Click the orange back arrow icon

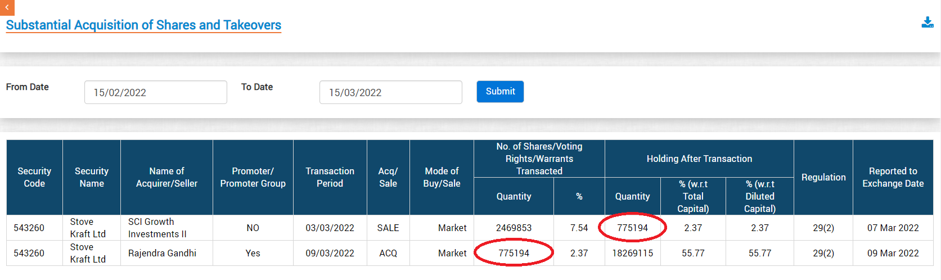click(7, 7)
